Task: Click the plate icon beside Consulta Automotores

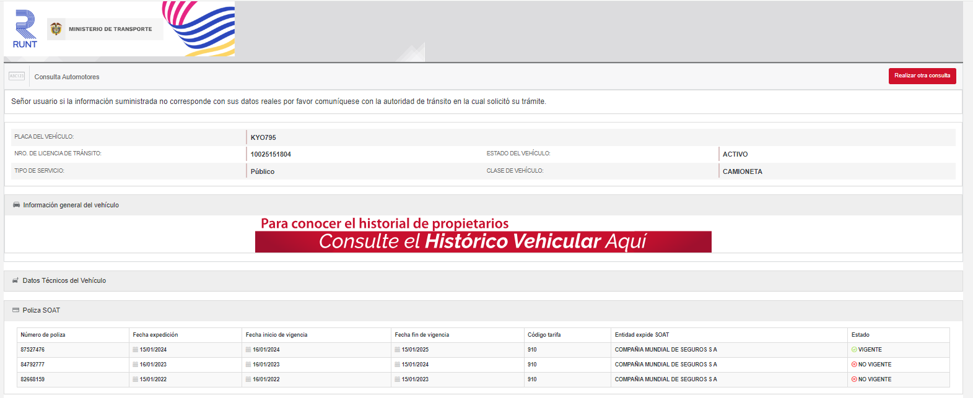Action: click(x=17, y=76)
